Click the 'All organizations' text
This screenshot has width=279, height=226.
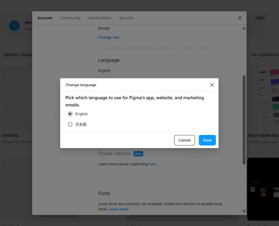coord(265,55)
